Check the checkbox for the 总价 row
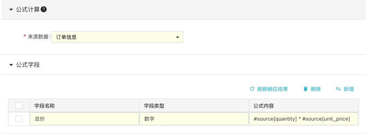This screenshot has width=374, height=134. (x=19, y=119)
